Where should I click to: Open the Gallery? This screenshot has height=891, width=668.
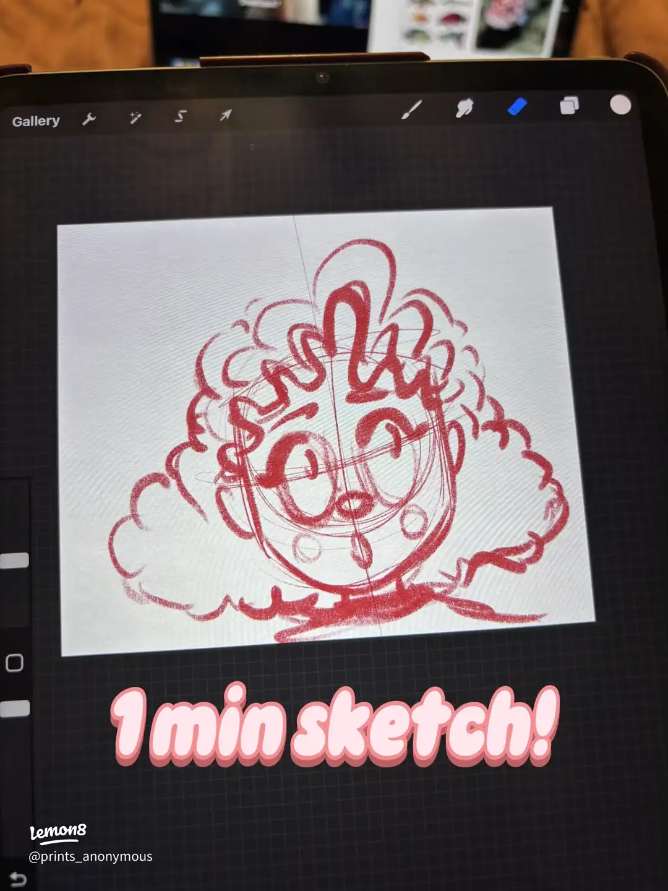(36, 121)
